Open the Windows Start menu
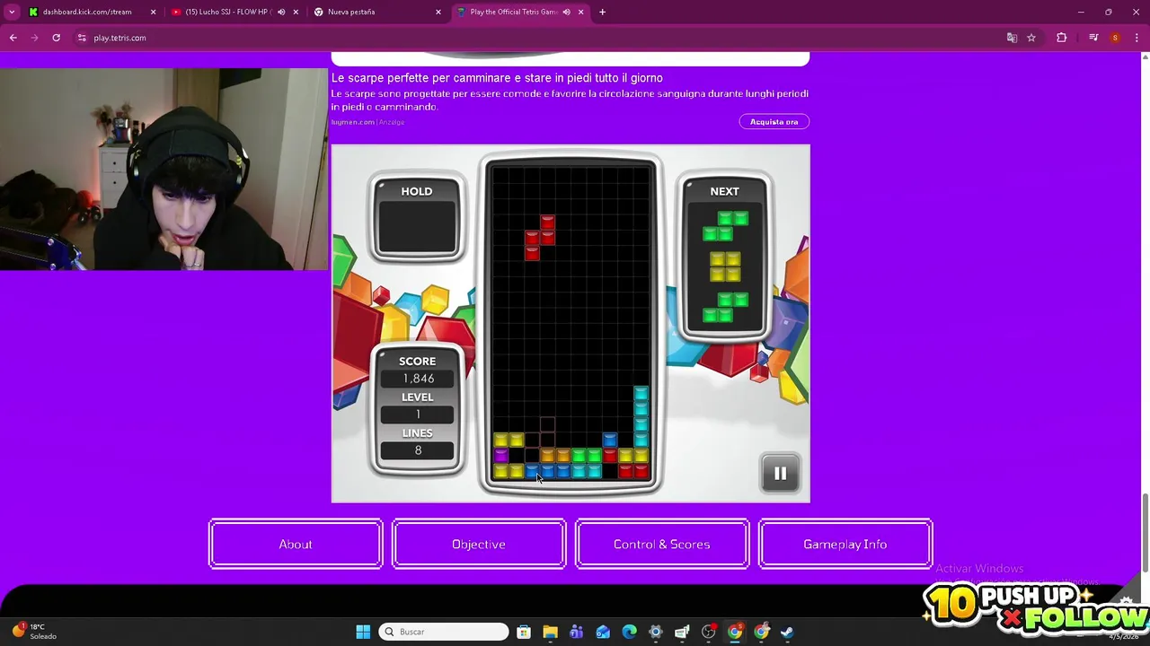1150x646 pixels. click(363, 632)
